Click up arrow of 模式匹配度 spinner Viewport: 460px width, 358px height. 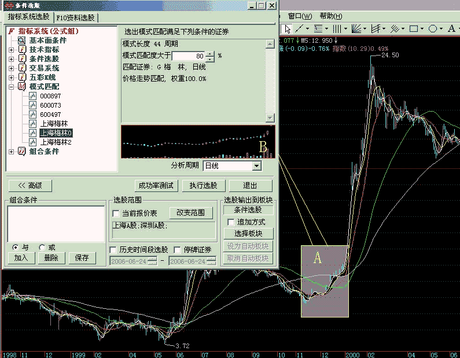[x=210, y=53]
